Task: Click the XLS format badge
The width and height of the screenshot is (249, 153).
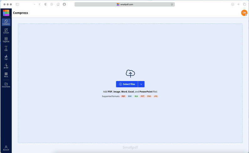Action: [136, 96]
